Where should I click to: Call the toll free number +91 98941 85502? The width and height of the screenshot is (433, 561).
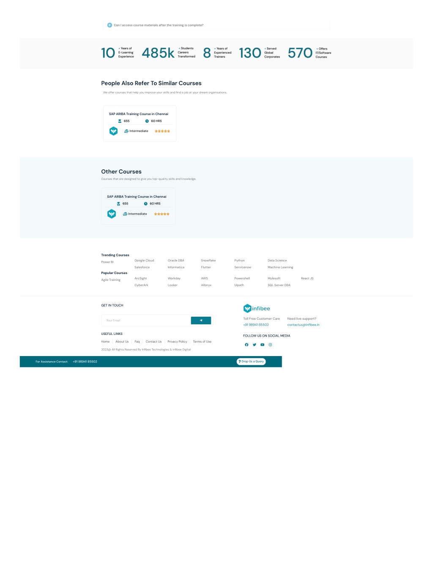click(256, 325)
